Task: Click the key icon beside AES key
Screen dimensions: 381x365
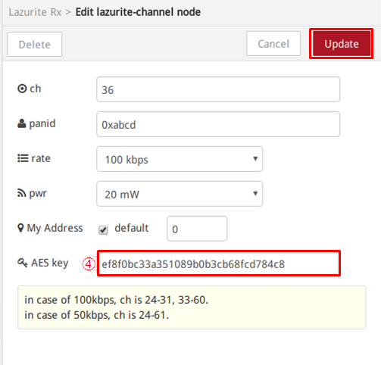Action: (23, 263)
